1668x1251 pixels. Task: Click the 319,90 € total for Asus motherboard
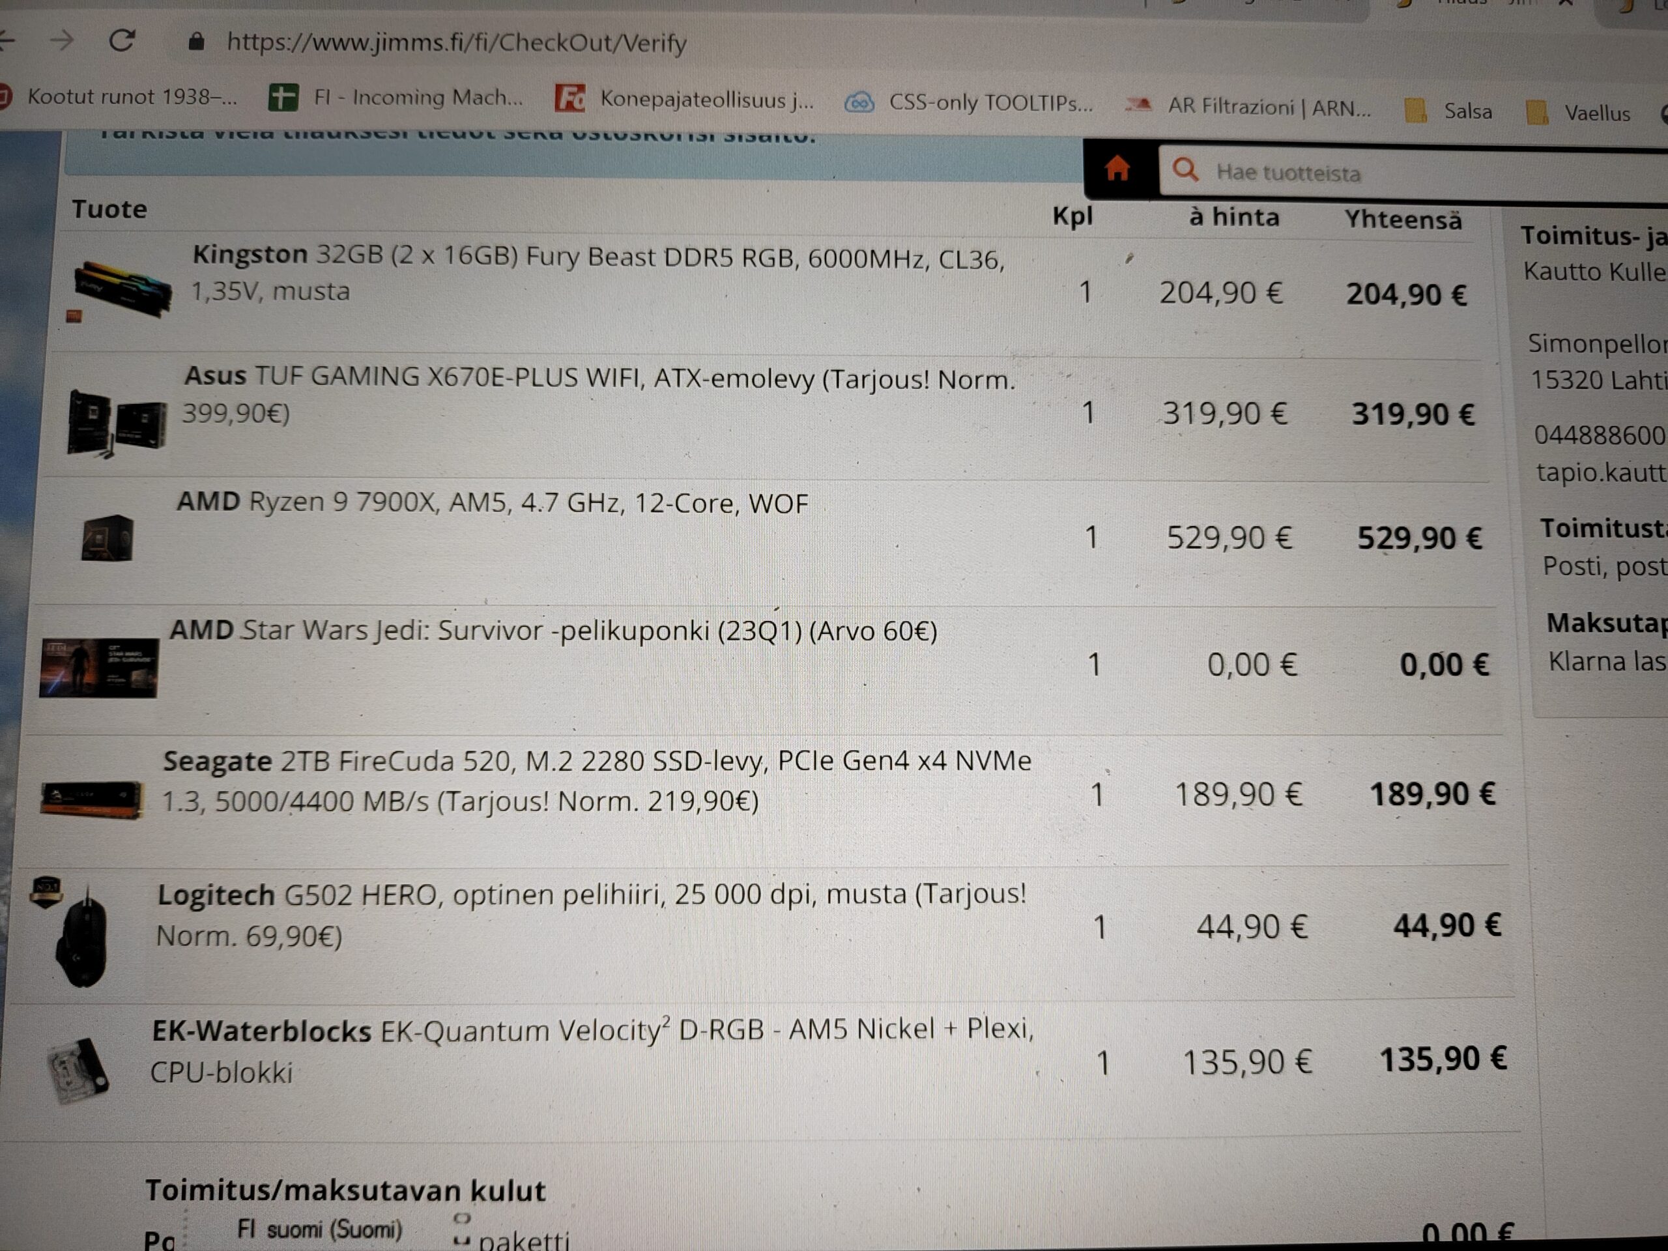click(x=1413, y=414)
